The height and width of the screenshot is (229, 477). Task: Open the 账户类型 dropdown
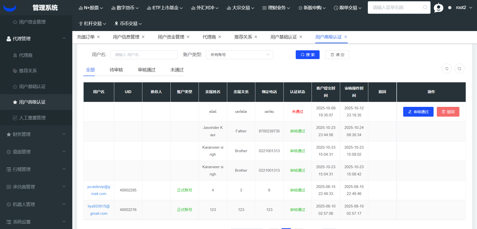click(x=239, y=55)
